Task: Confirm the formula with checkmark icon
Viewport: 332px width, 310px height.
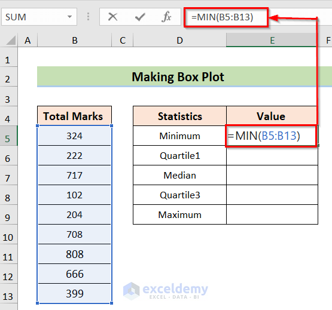Action: pyautogui.click(x=140, y=17)
